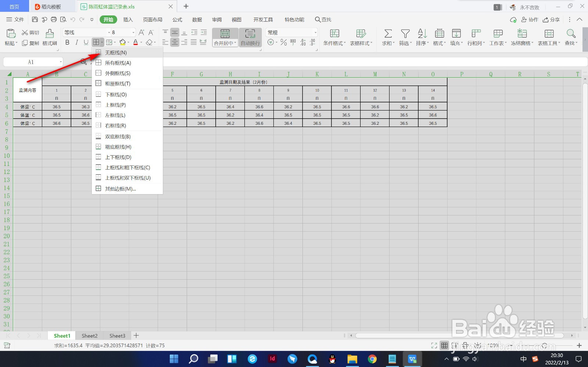Click the AutoSum (求和) sigma icon
This screenshot has height=367, width=588.
388,34
